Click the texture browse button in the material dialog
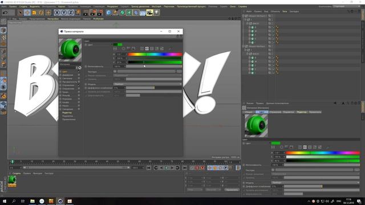365x205 pixels. point(179,71)
